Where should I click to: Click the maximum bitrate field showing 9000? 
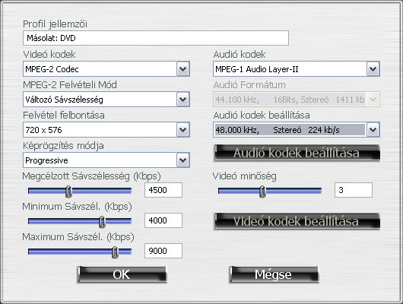click(x=163, y=251)
